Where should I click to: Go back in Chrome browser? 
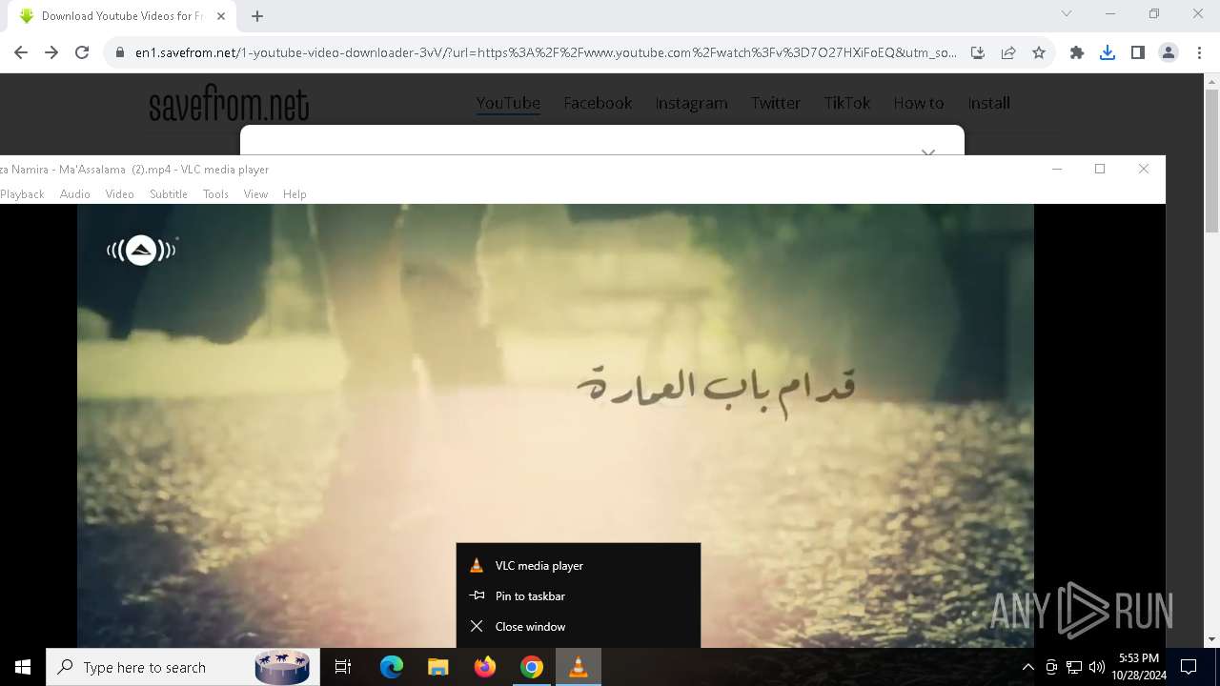point(21,53)
